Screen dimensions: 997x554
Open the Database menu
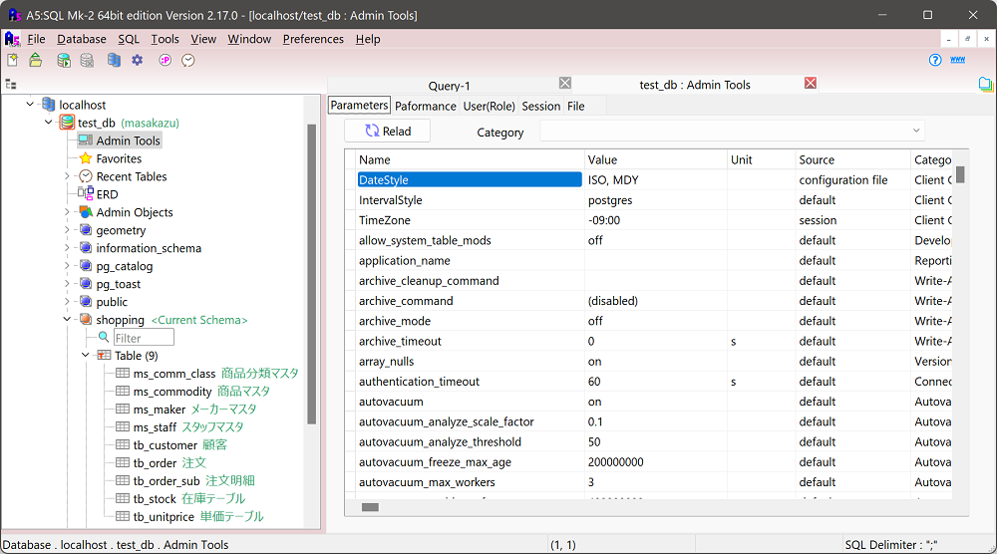coord(82,39)
